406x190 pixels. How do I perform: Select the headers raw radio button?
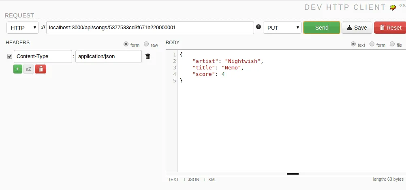click(x=146, y=45)
